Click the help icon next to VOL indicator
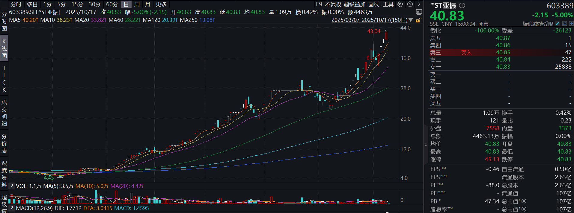 click(12, 186)
